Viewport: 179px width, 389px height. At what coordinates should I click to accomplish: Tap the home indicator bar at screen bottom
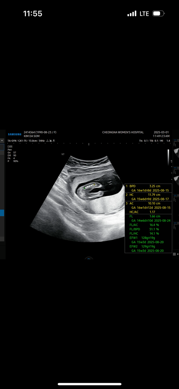[89, 384]
